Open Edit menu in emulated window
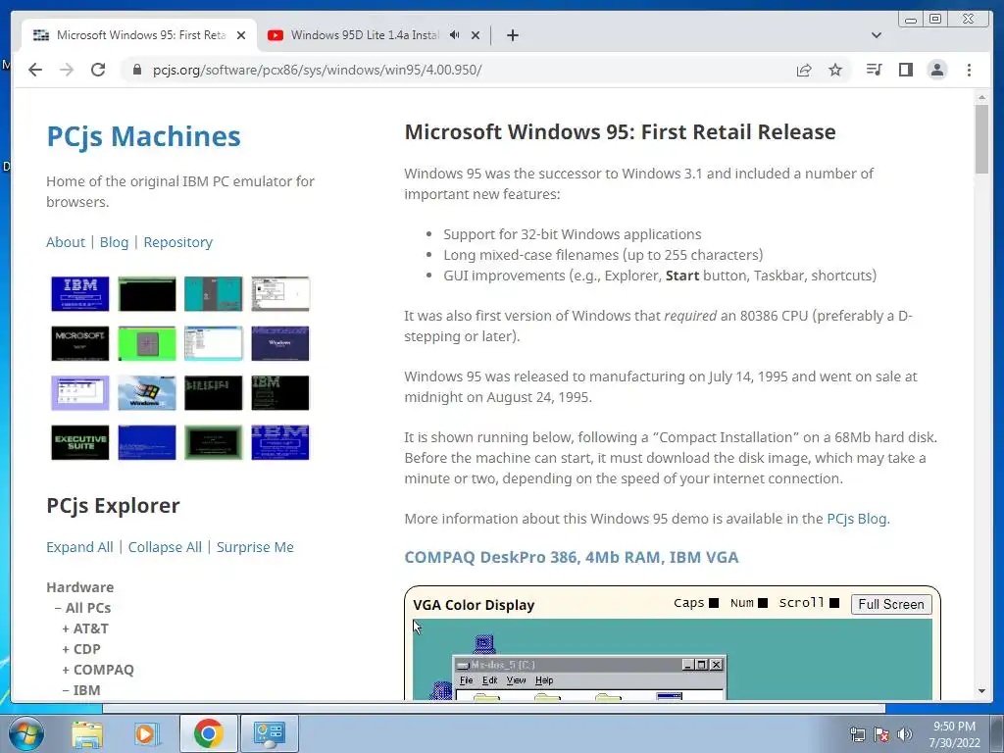The width and height of the screenshot is (1004, 753). tap(490, 680)
